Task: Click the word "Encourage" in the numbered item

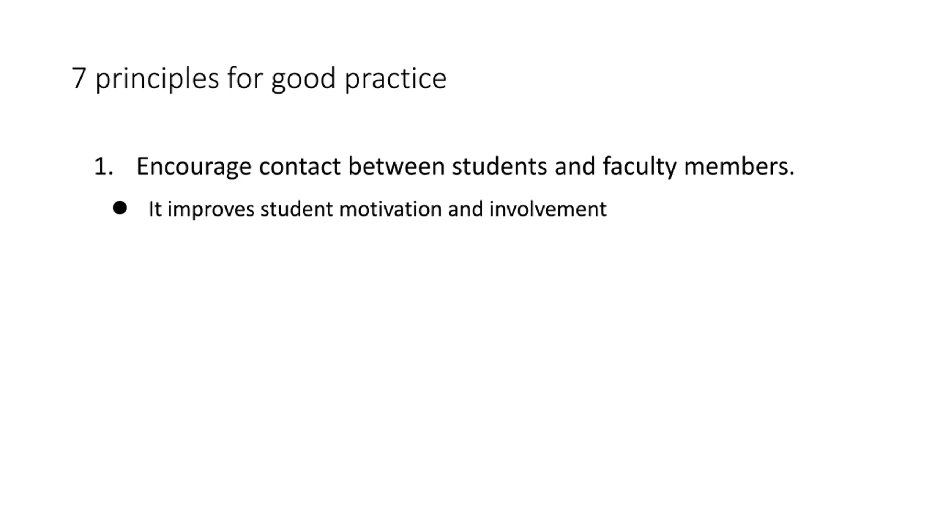Action: tap(194, 166)
